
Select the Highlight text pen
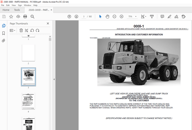(x=169, y=16)
